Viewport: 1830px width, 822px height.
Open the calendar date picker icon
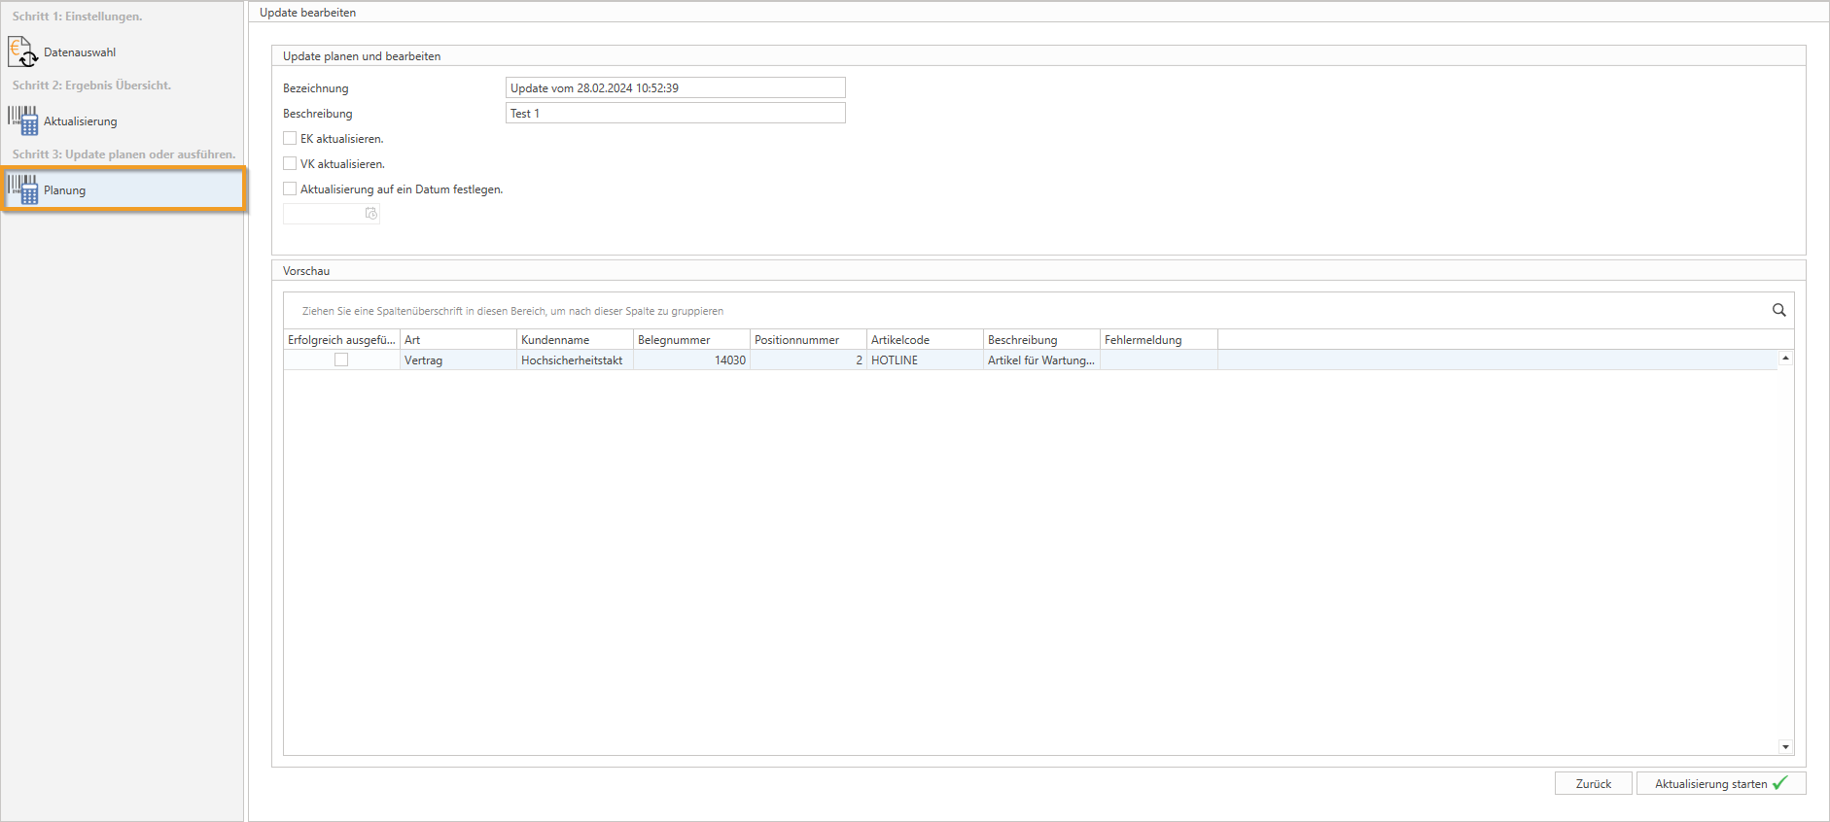[x=370, y=214]
